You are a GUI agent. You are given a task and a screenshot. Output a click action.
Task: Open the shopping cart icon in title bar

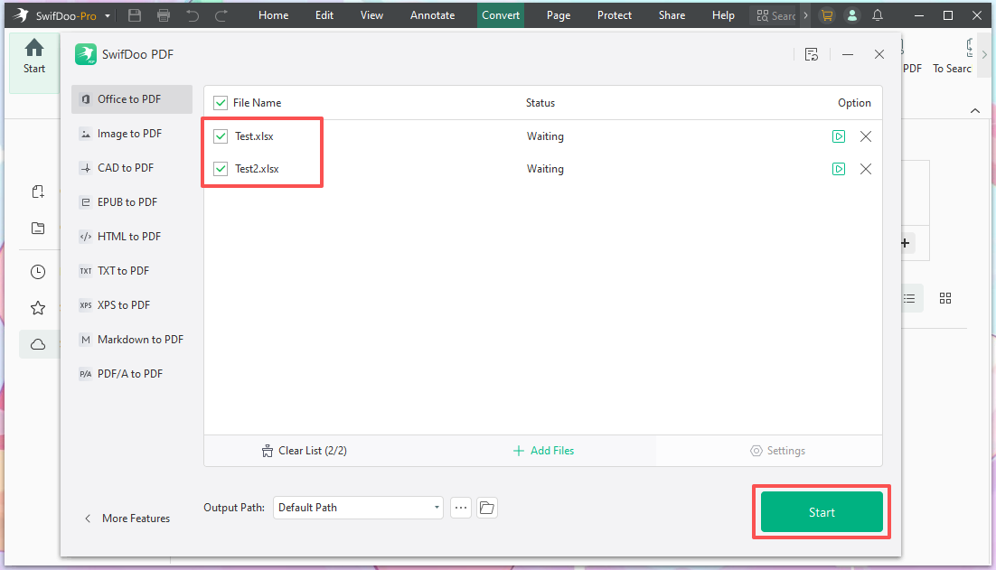pyautogui.click(x=827, y=14)
